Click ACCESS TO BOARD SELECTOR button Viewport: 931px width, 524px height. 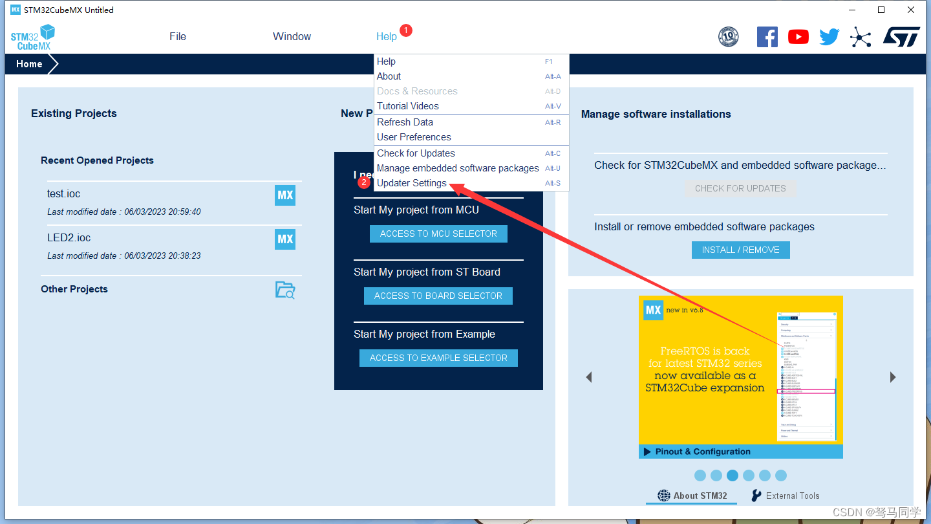click(438, 296)
